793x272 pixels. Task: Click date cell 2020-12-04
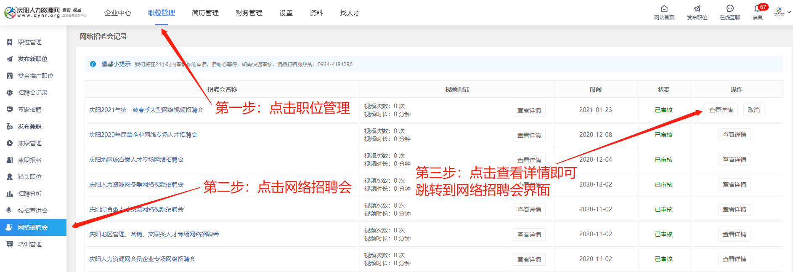click(x=596, y=160)
